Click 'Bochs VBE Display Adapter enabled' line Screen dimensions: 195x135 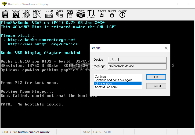[40, 53]
